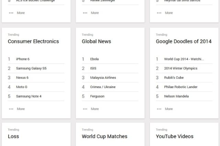Show More above the Google Doodles card
This screenshot has width=220, height=146.
click(x=169, y=13)
